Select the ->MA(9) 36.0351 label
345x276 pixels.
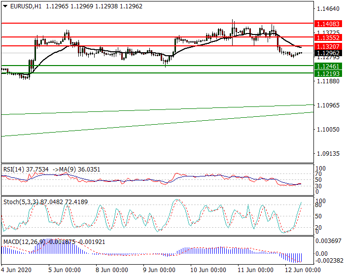(76, 170)
